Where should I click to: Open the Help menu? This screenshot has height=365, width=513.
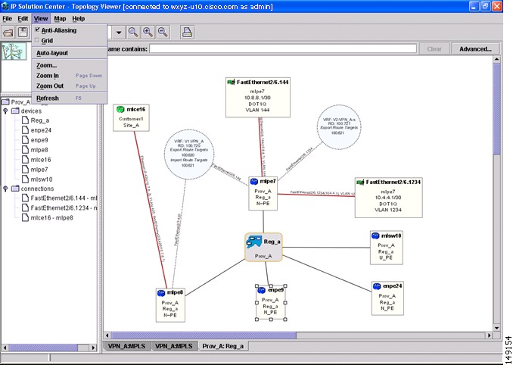(x=79, y=19)
